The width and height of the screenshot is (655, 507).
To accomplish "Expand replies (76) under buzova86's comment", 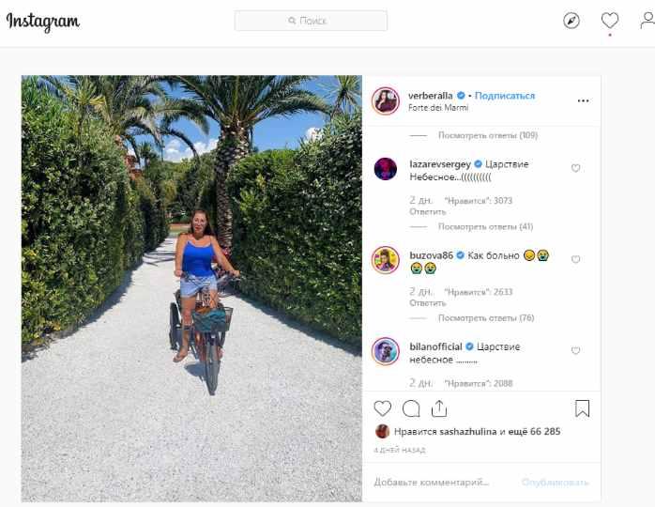I will [x=486, y=318].
